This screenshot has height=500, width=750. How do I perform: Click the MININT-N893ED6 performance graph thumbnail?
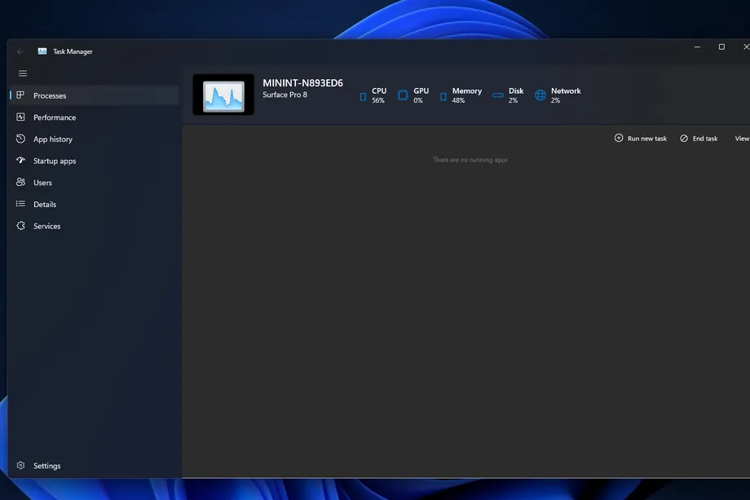click(223, 95)
